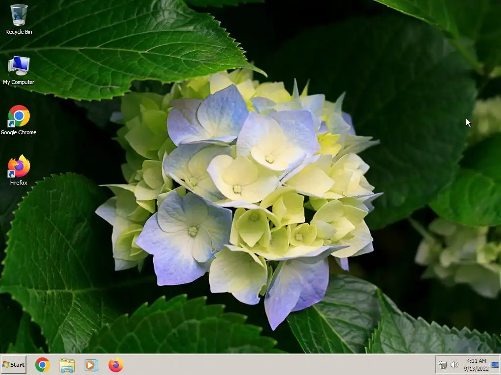Image resolution: width=501 pixels, height=375 pixels.
Task: Select the Firefox desktop shortcut
Action: click(19, 170)
